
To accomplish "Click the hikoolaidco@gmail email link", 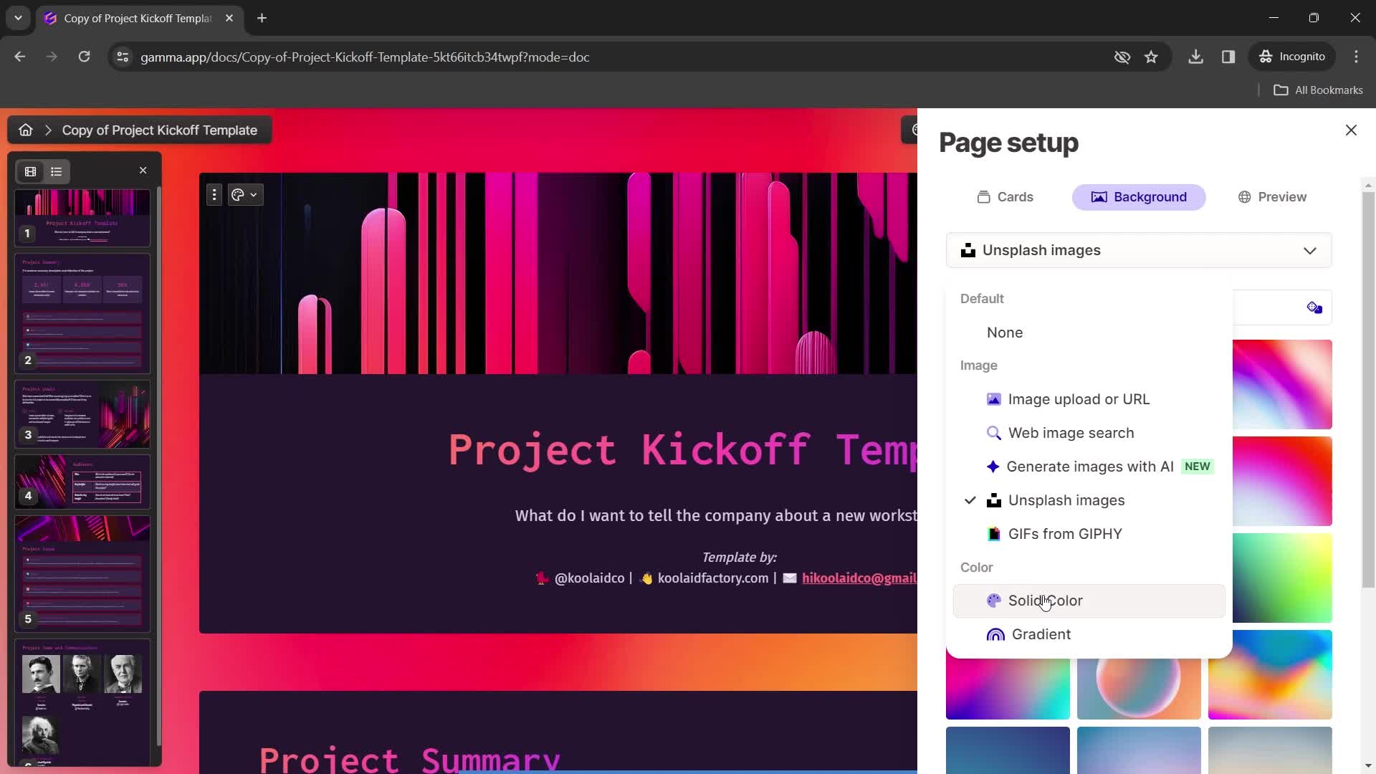I will tap(859, 578).
